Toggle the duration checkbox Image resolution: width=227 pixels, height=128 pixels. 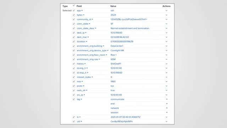74,42
